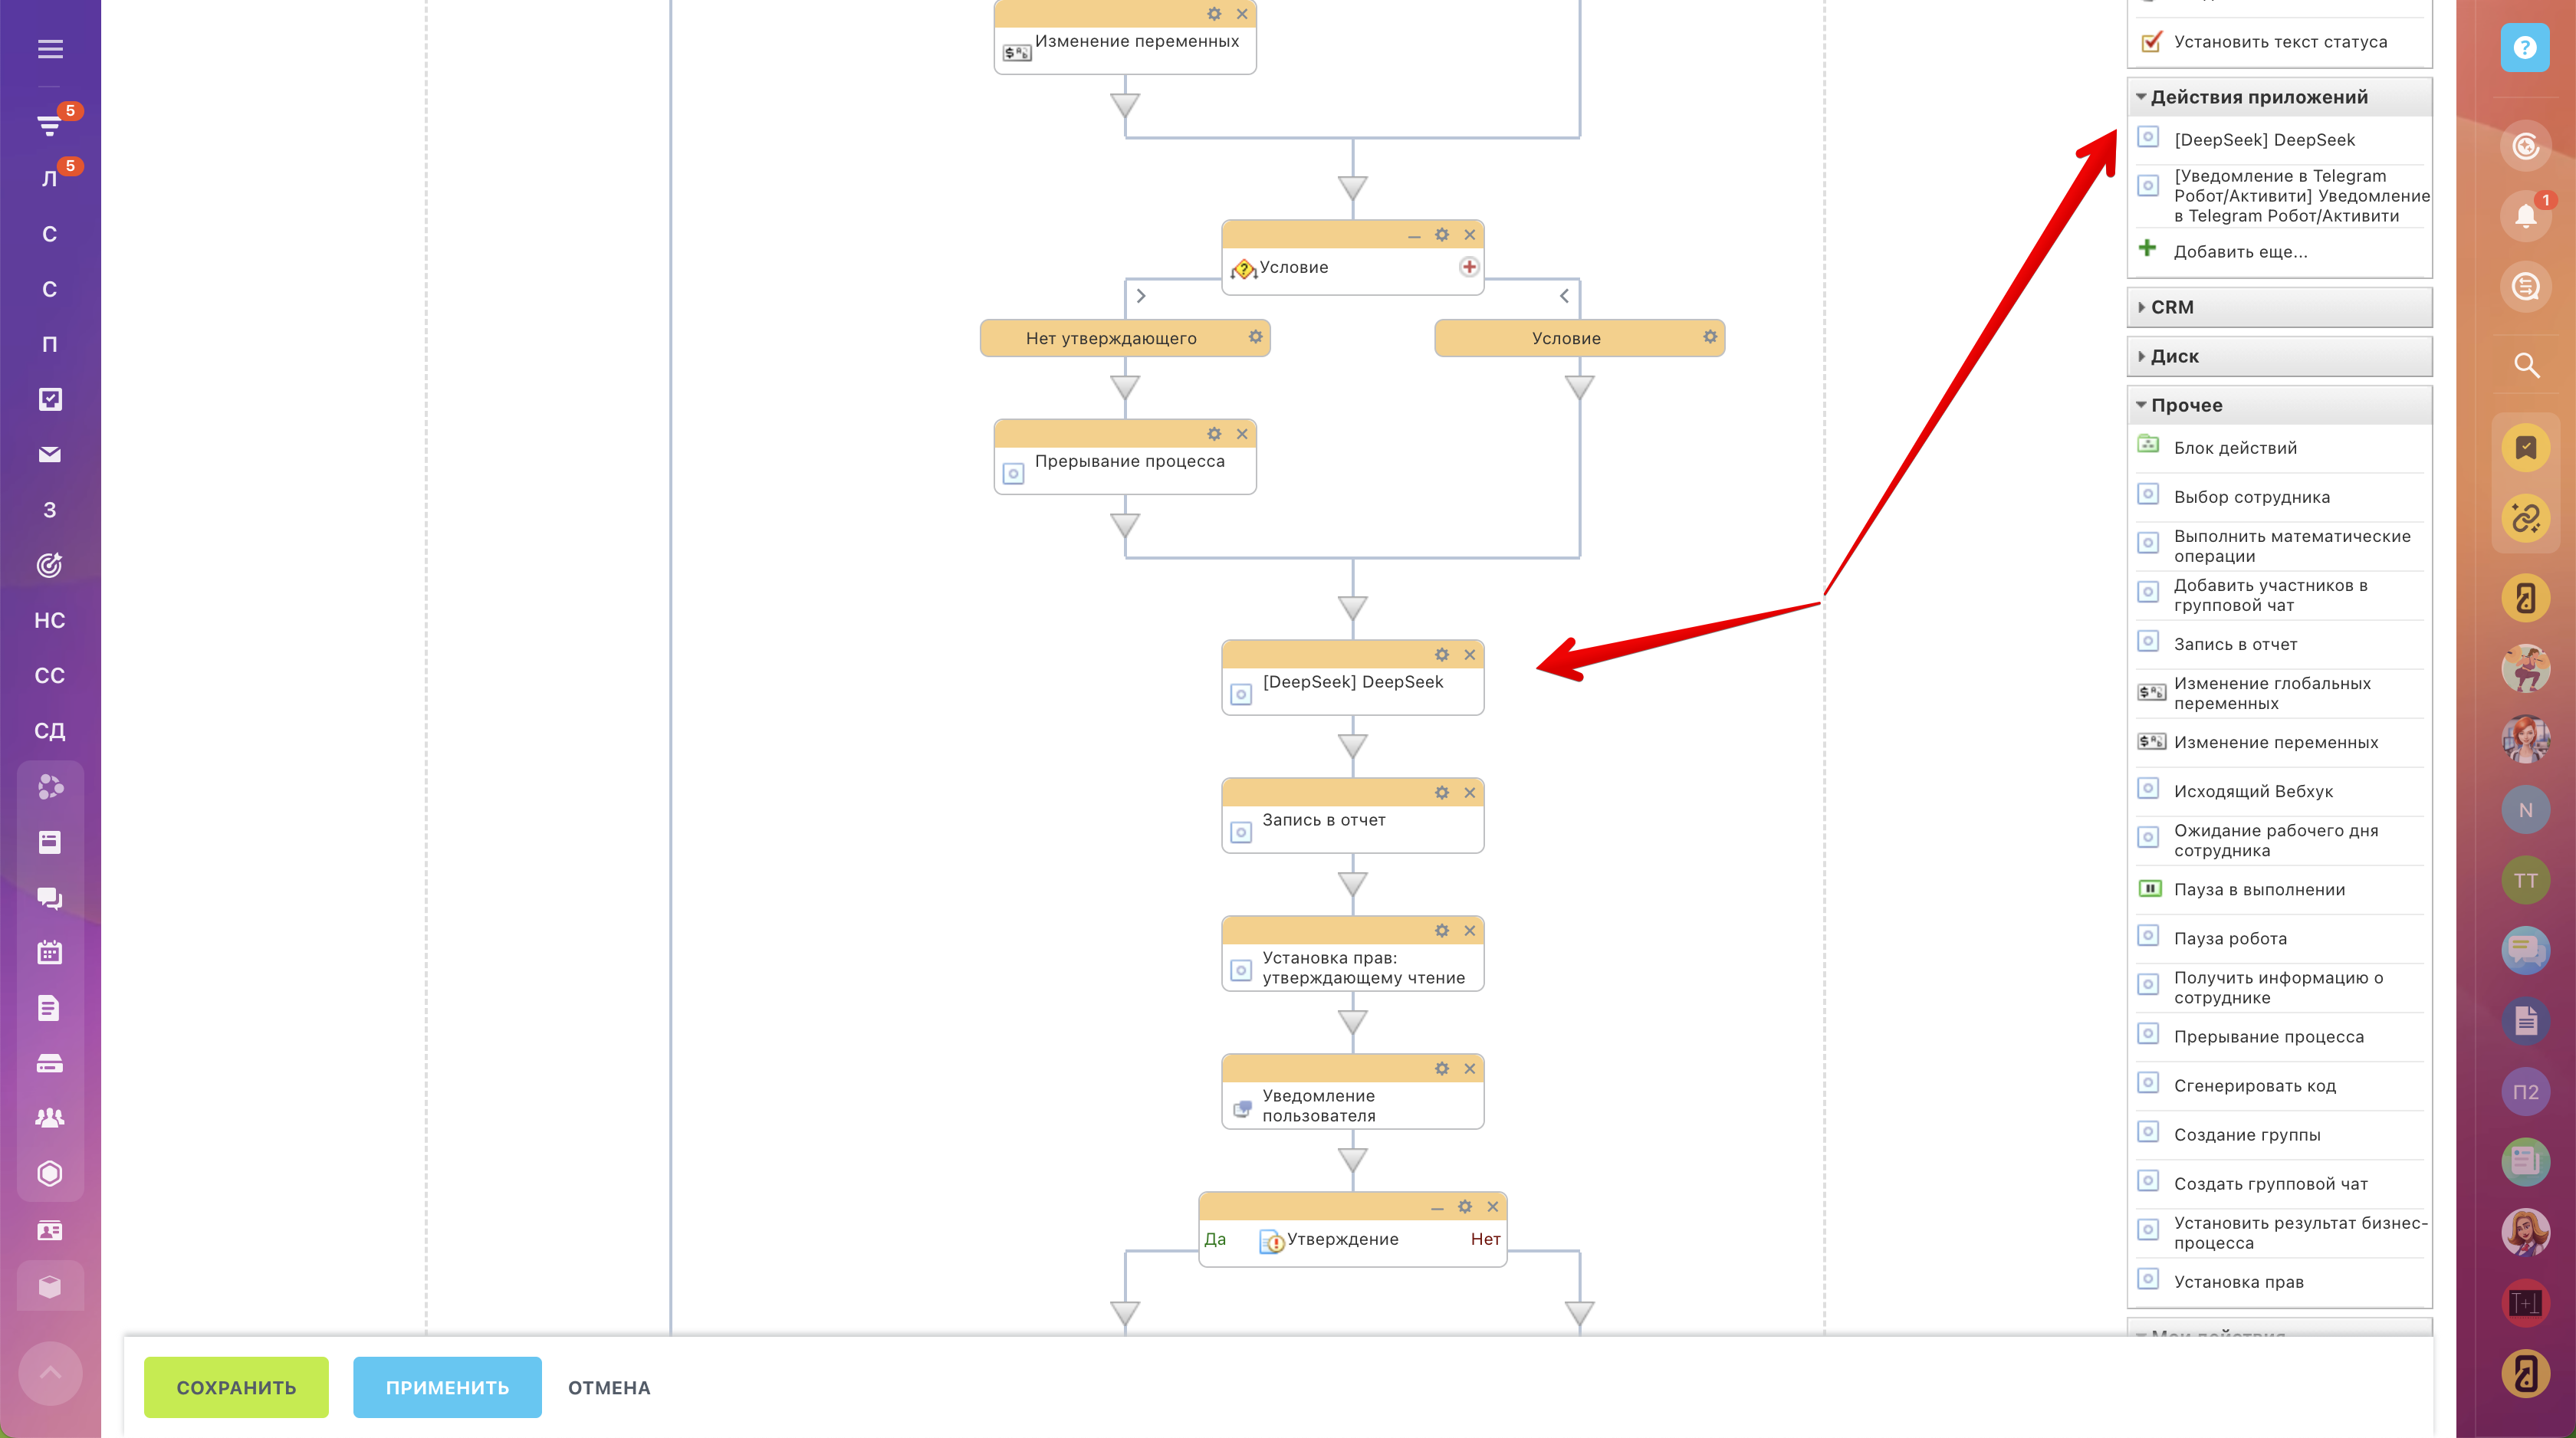Click the plus icon on Условие block
2576x1438 pixels.
[x=1468, y=267]
